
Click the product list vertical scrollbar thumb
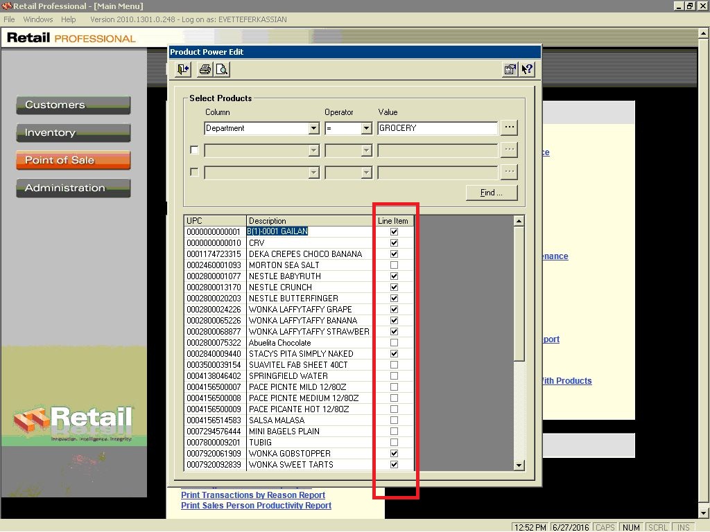click(x=519, y=291)
